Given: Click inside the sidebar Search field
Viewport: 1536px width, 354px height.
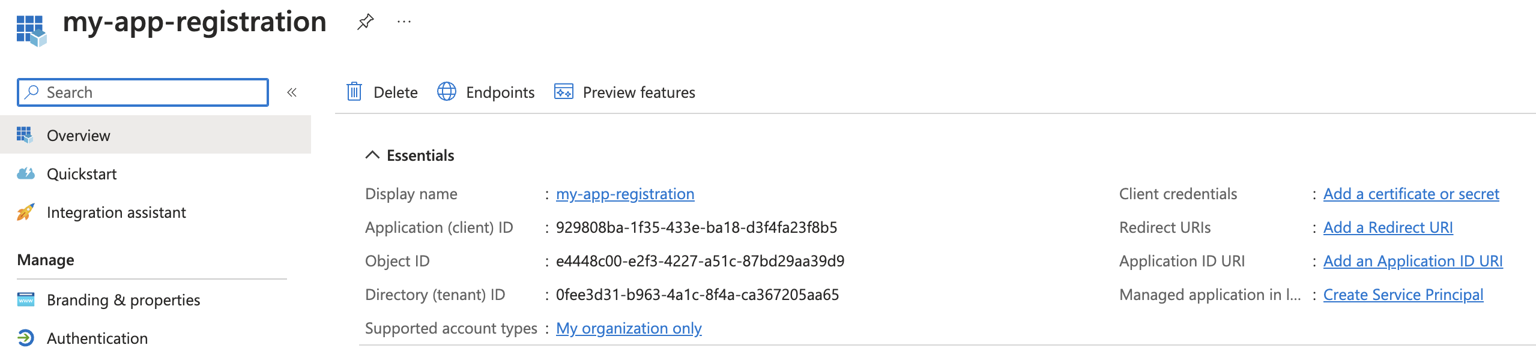Looking at the screenshot, I should tap(120, 92).
